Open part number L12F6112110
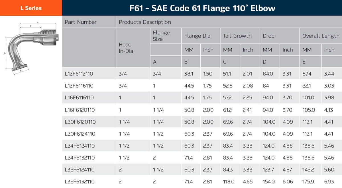 [x=79, y=74]
